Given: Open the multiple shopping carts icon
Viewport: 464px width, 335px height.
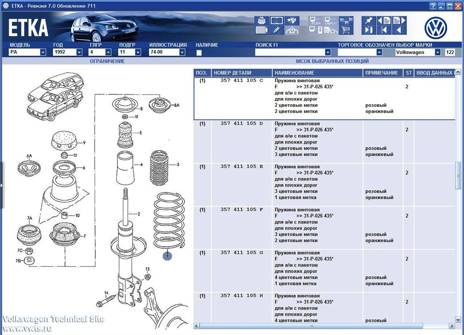Looking at the screenshot, I should [x=346, y=20].
